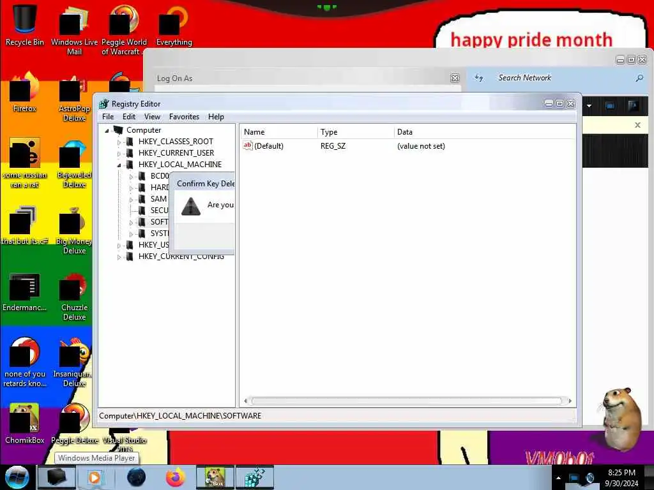
Task: Open the Edit menu in Registry Editor
Action: click(x=129, y=117)
